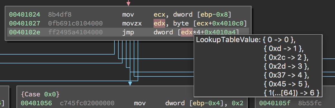Select address 00401024 in disassembly
335x108 pixels.
25,14
